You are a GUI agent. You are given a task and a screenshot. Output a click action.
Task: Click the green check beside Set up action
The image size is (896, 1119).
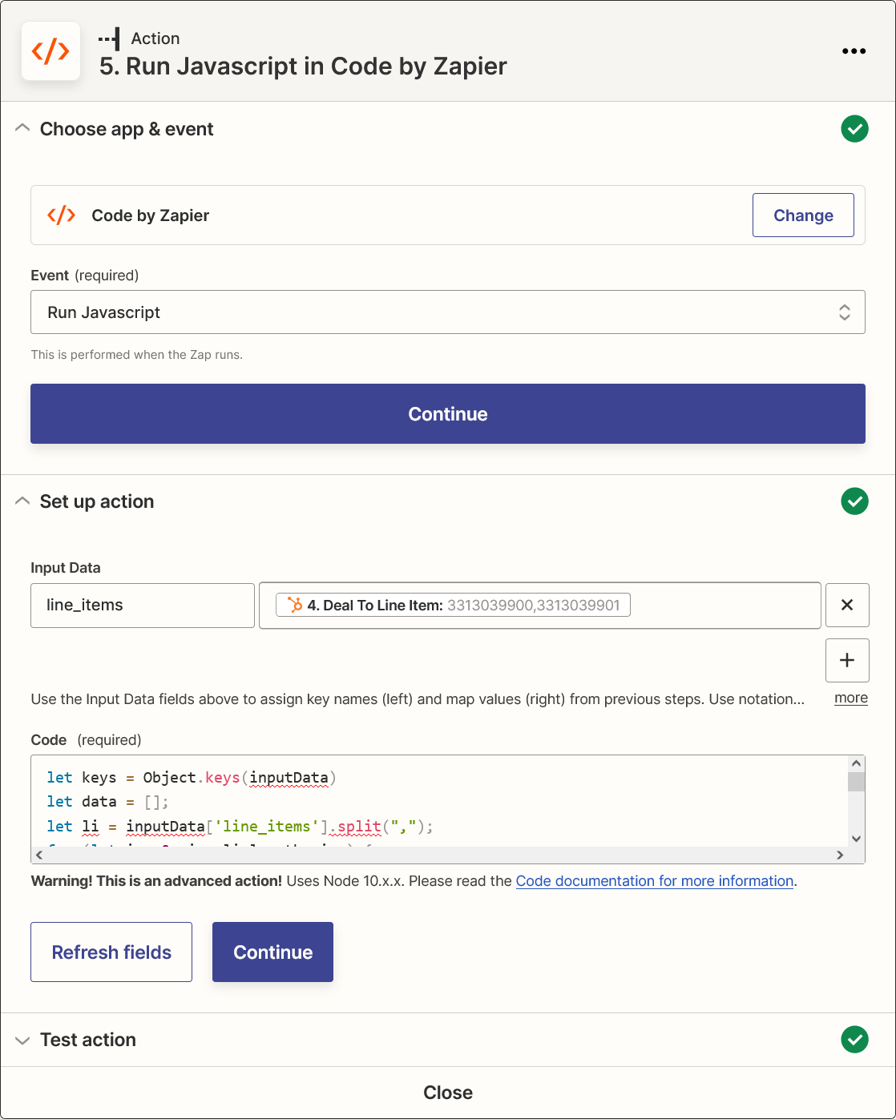(854, 501)
